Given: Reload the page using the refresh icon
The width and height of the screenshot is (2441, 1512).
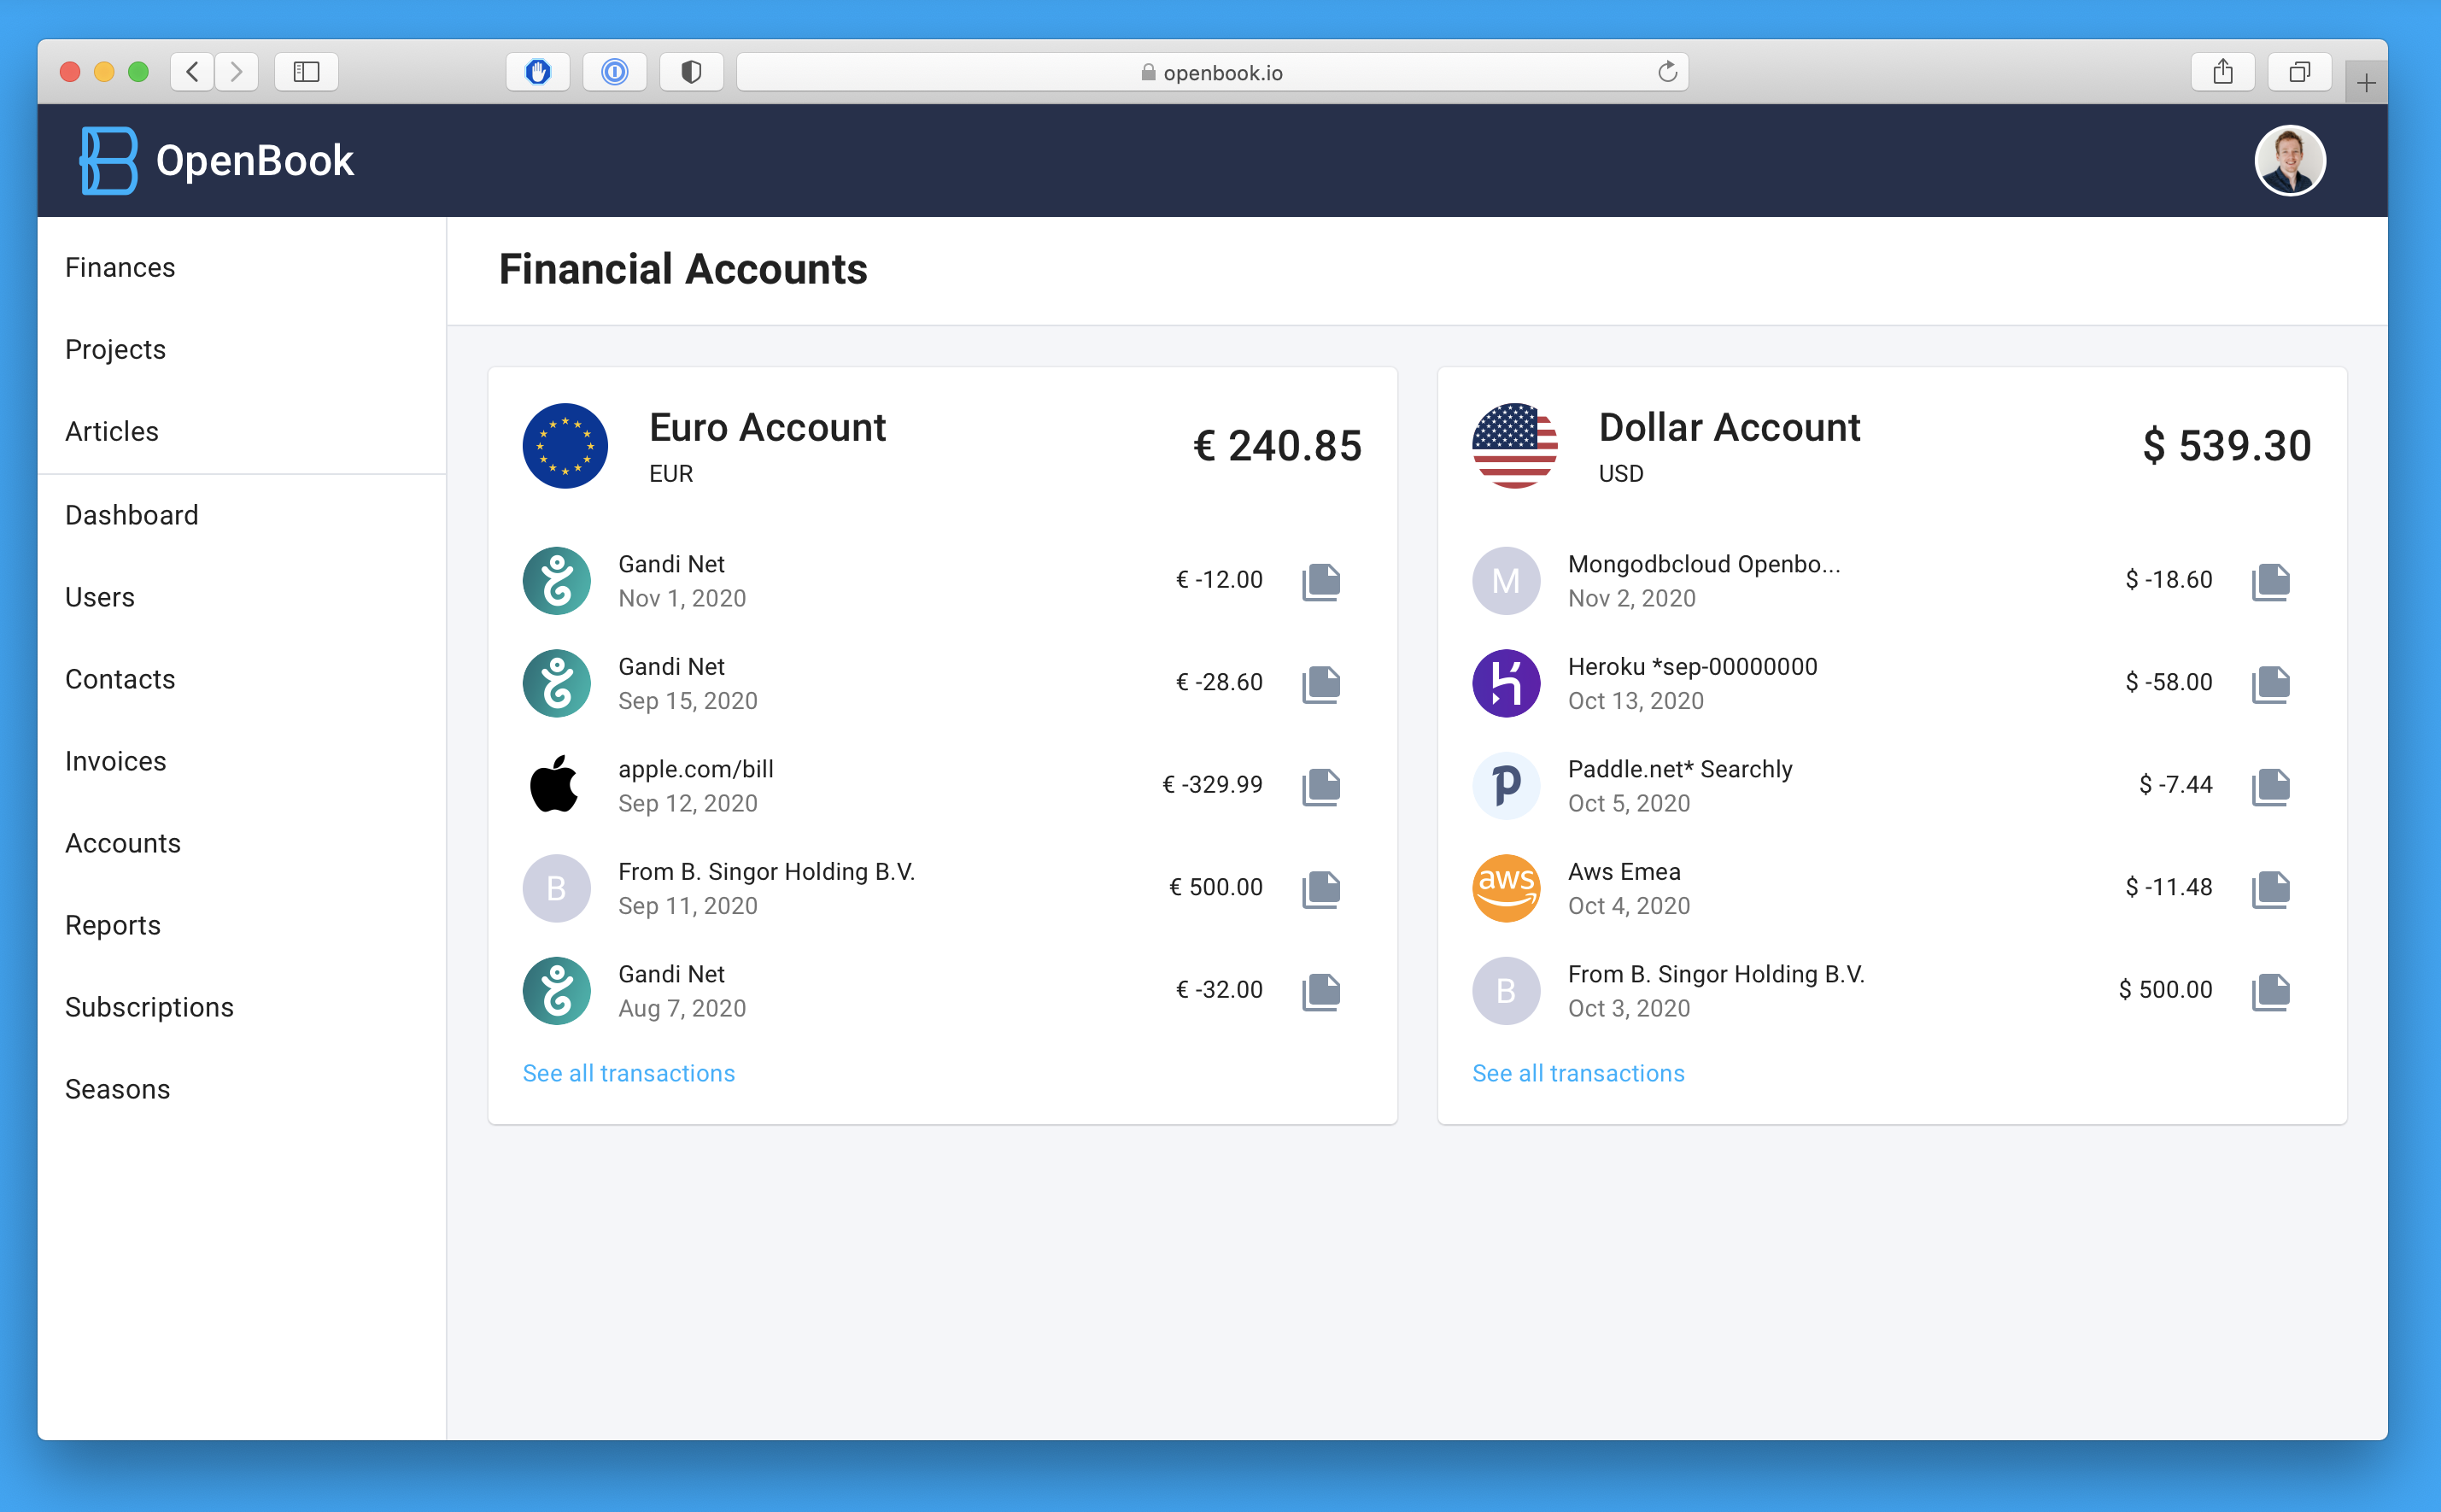Looking at the screenshot, I should (1666, 72).
